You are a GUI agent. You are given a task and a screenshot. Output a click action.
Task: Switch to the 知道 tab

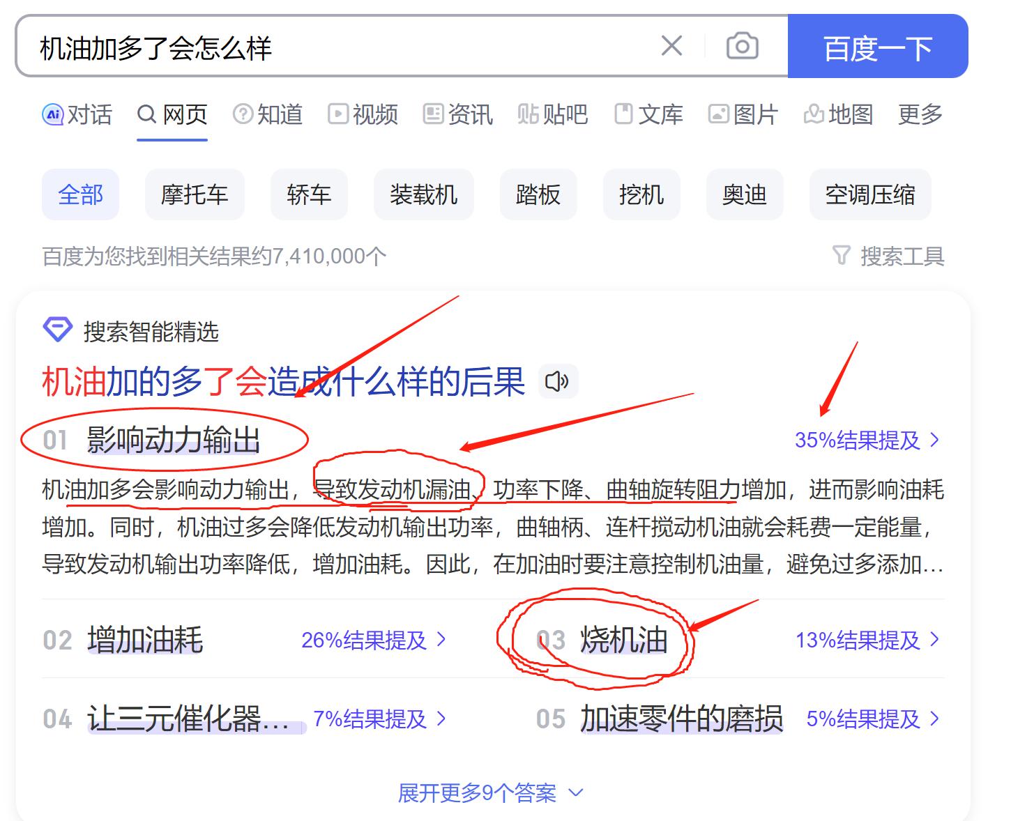point(266,114)
